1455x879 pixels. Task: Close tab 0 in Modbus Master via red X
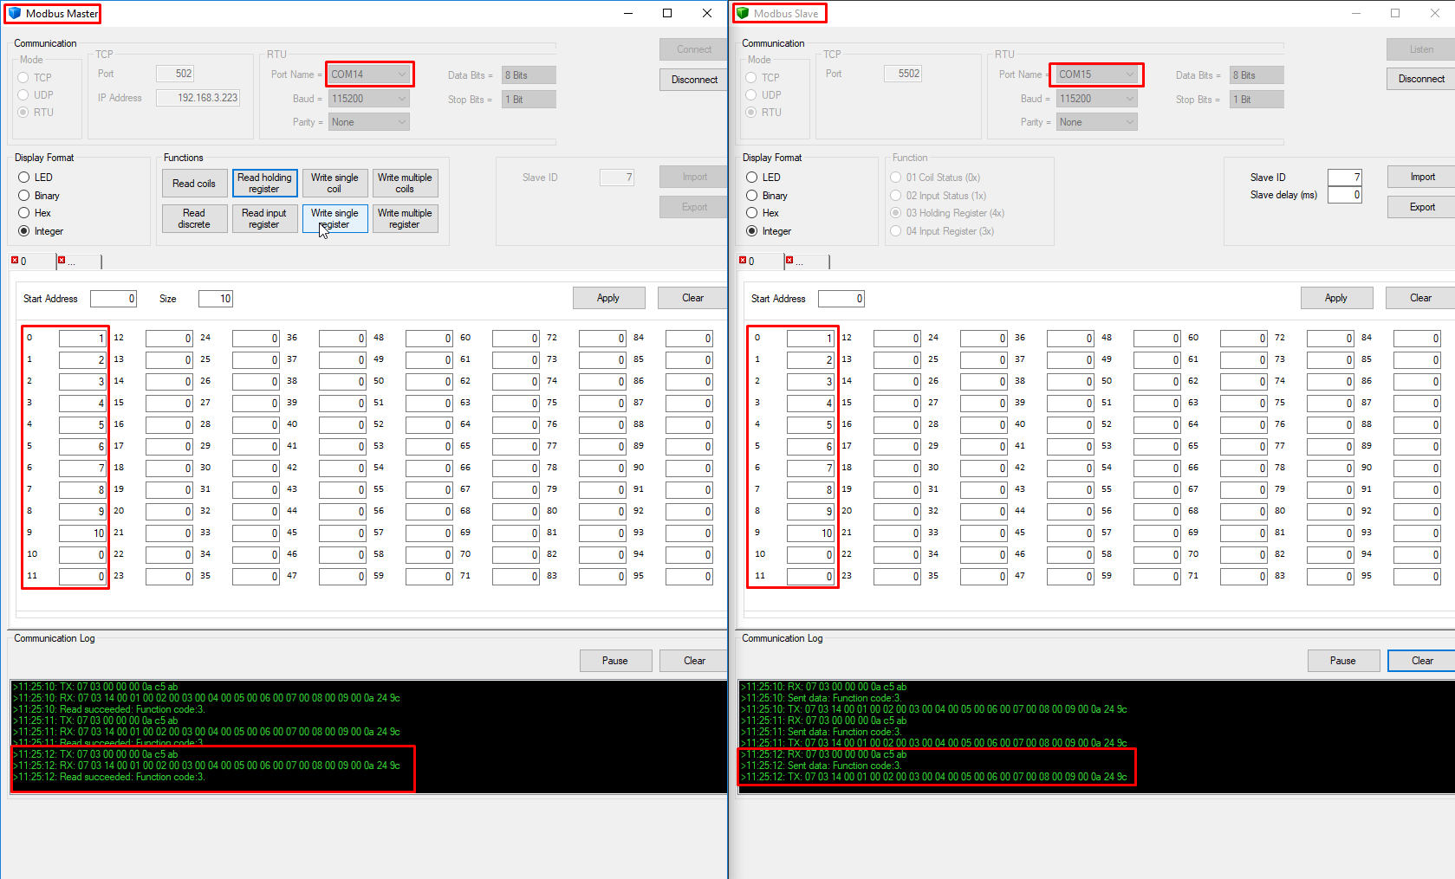pos(15,260)
